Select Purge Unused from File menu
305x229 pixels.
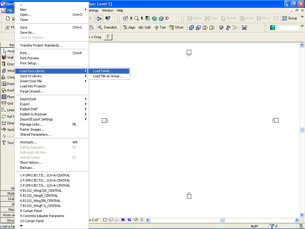click(32, 91)
